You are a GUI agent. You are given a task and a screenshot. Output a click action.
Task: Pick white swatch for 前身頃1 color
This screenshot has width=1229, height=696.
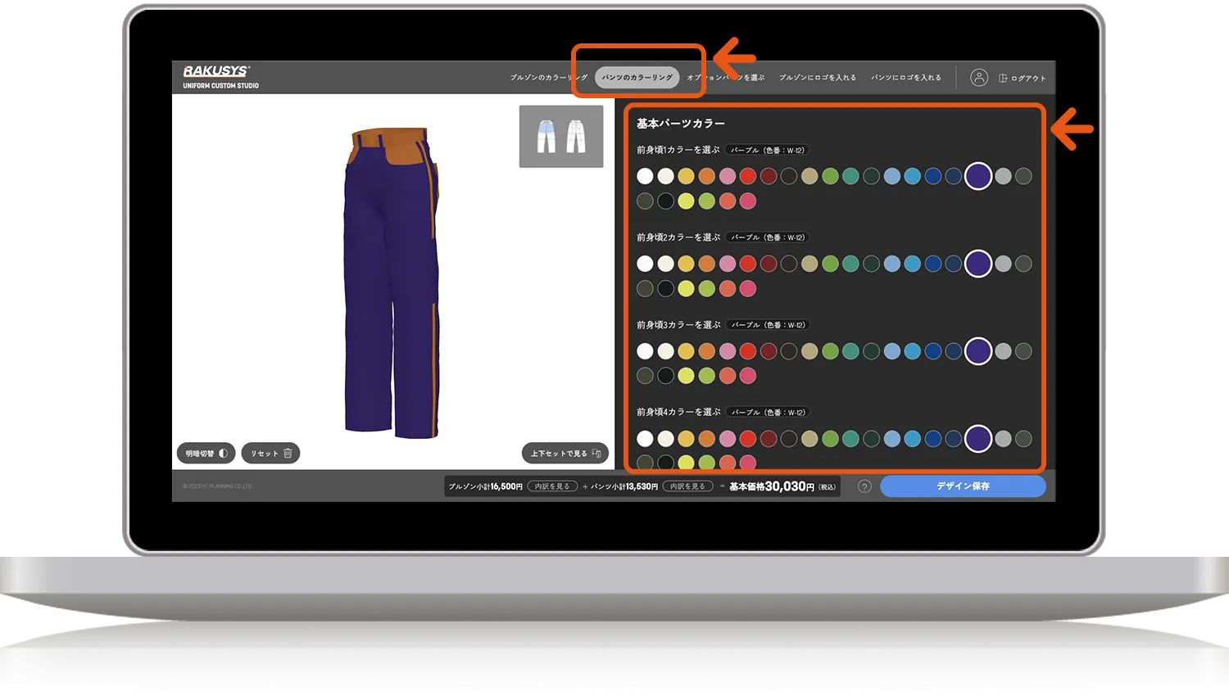(x=646, y=176)
